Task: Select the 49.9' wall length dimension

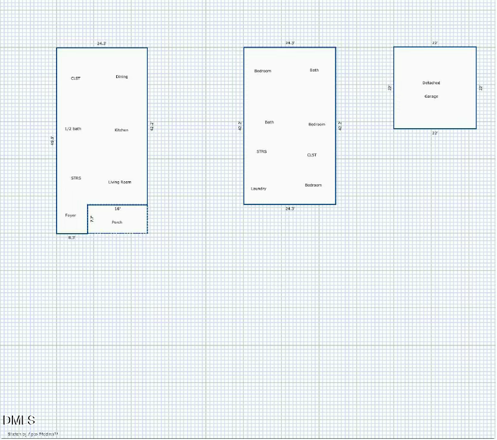Action: point(52,141)
